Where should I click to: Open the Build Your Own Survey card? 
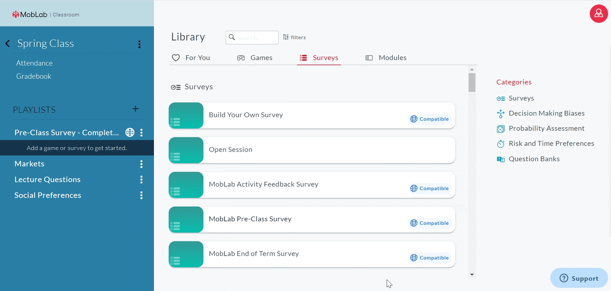pos(312,115)
